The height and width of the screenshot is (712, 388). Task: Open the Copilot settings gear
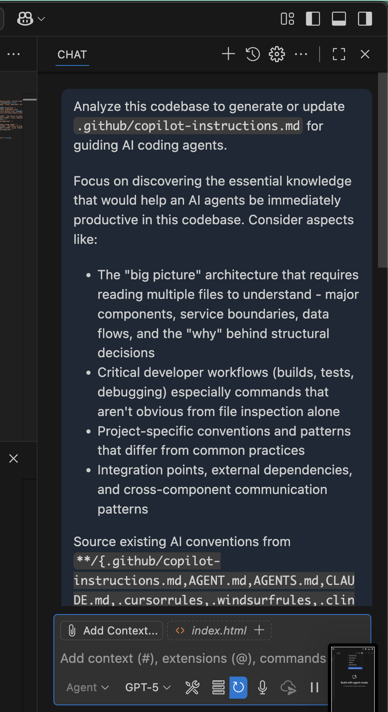click(x=277, y=54)
